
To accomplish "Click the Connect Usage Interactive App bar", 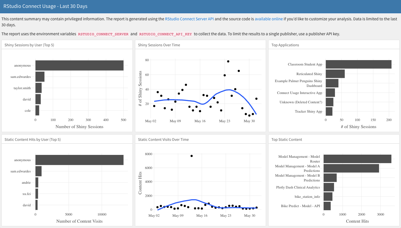I will (330, 93).
